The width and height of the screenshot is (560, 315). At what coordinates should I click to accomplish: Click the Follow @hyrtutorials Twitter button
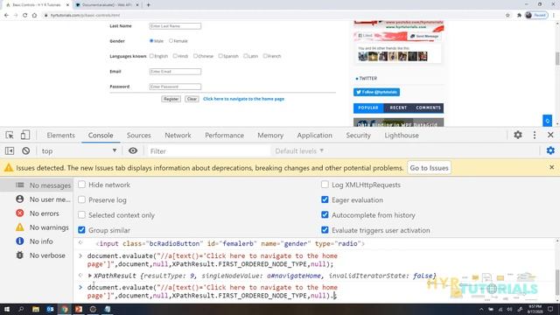coord(376,92)
